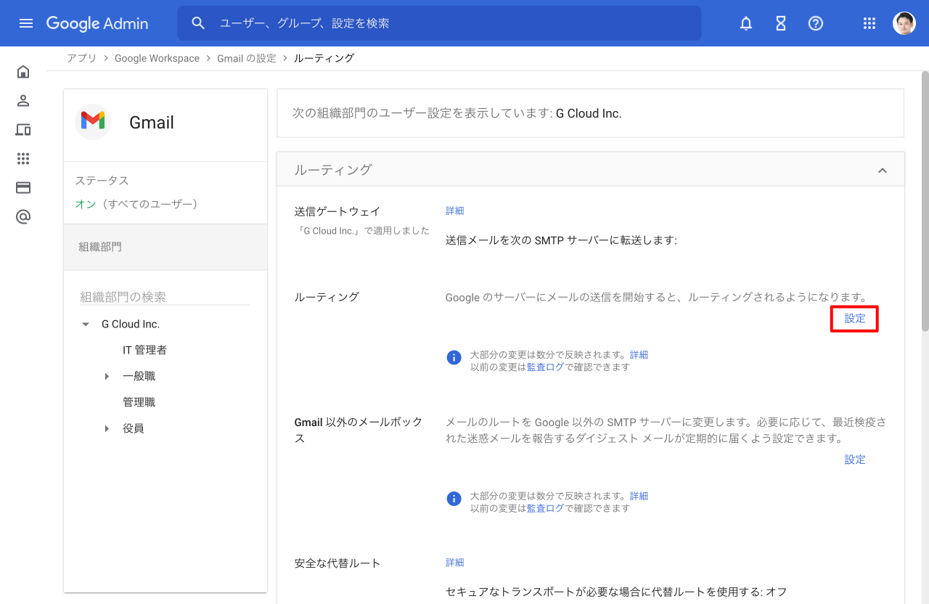929x604 pixels.
Task: Open the Google apps grid
Action: pos(869,23)
